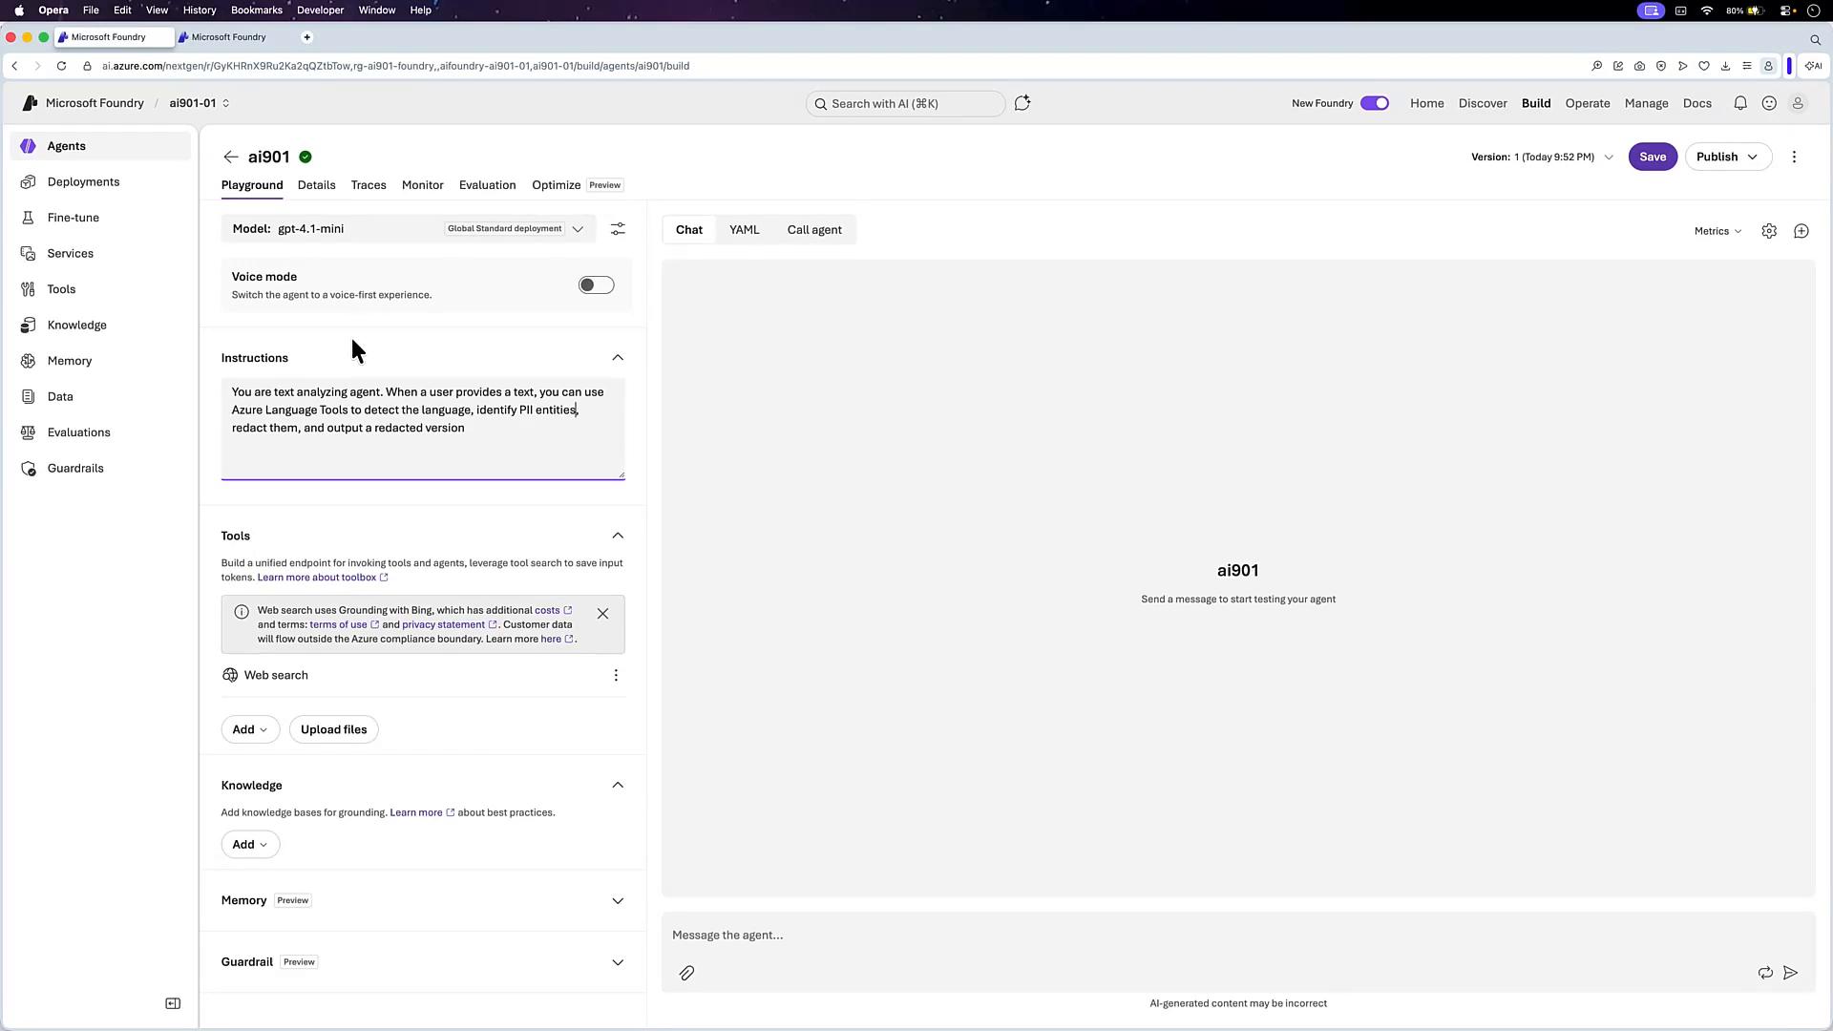Toggle Voice mode switch
Image resolution: width=1833 pixels, height=1031 pixels.
pyautogui.click(x=596, y=285)
